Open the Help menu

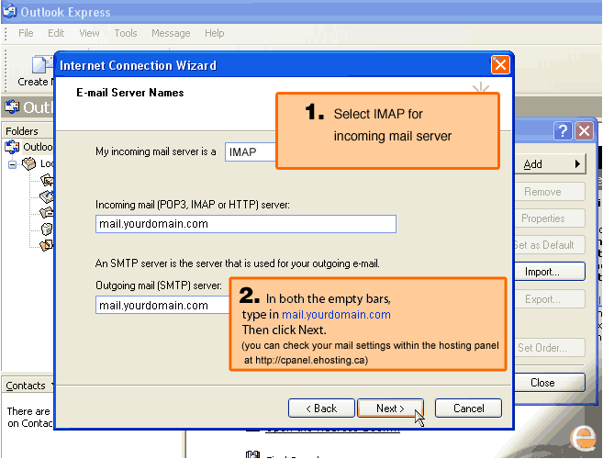[x=214, y=33]
